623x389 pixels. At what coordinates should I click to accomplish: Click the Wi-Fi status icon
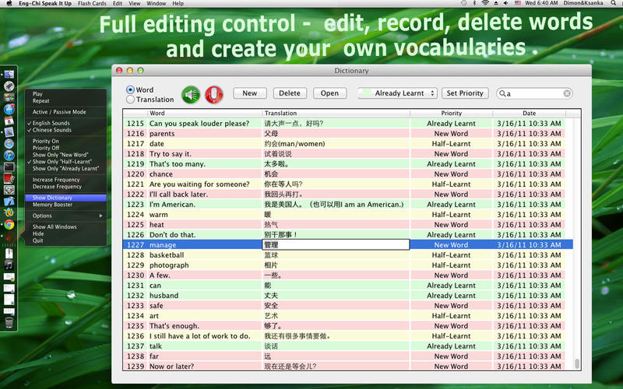click(485, 3)
